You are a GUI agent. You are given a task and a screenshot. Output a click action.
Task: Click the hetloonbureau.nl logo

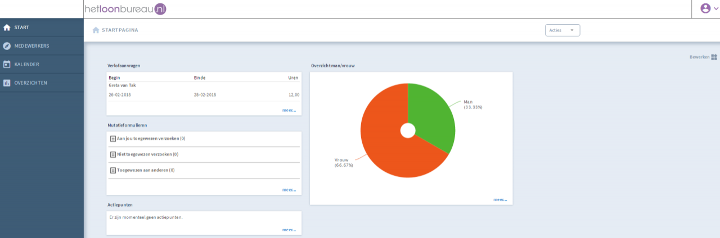[125, 9]
